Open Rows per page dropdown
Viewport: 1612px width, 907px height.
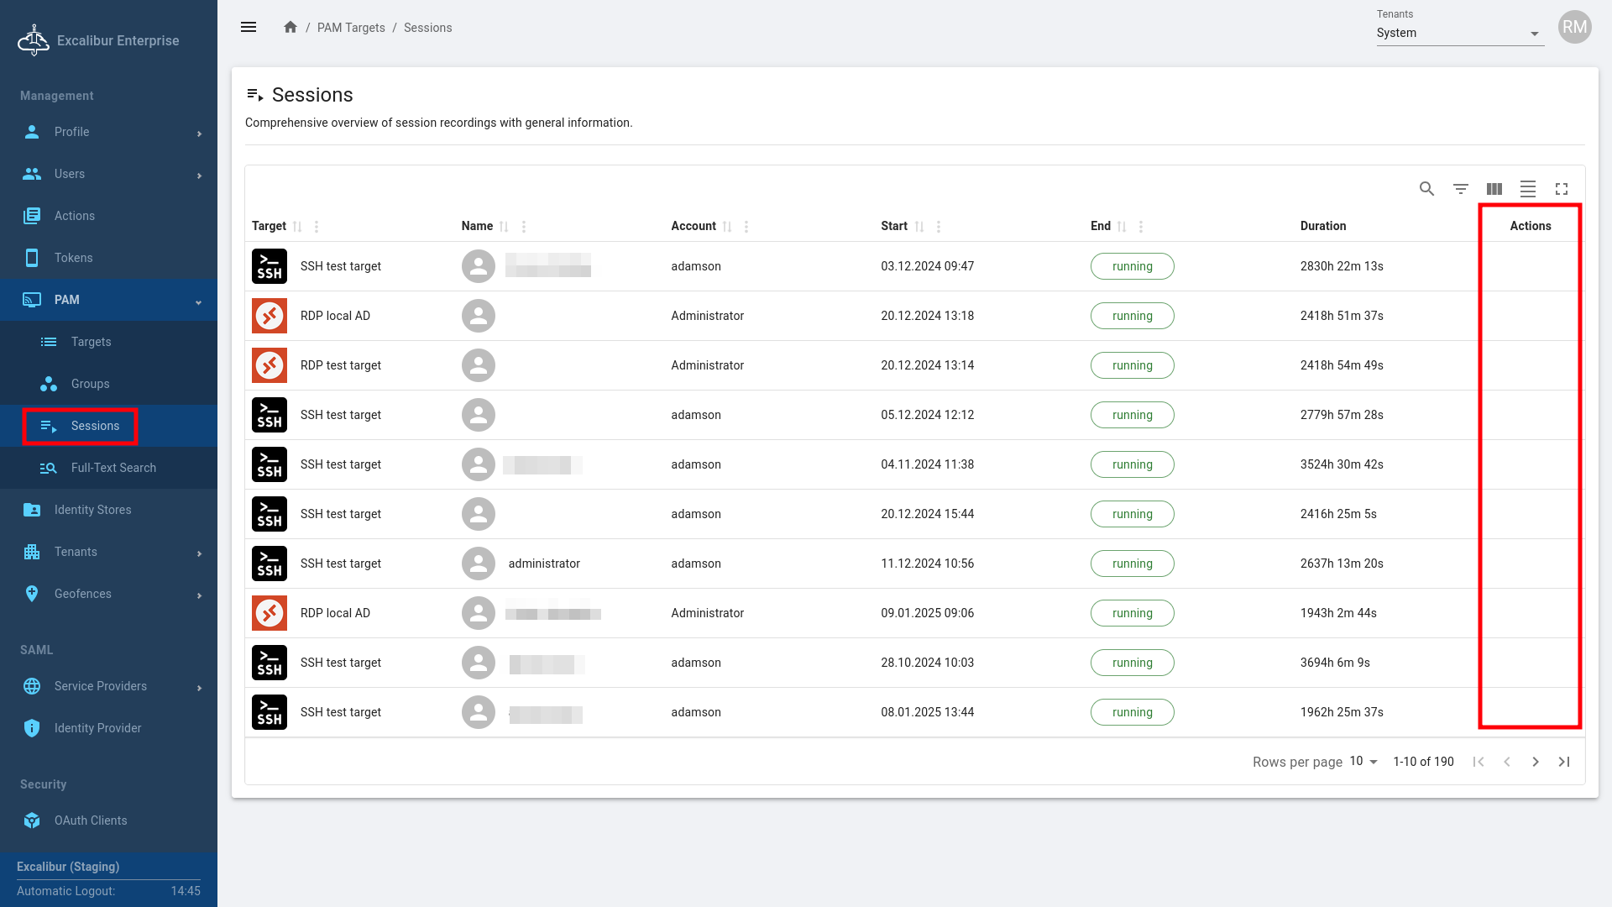tap(1363, 762)
